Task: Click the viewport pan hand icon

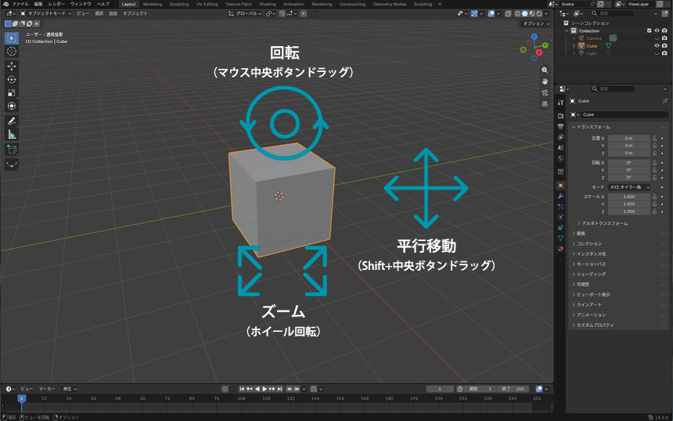Action: 545,81
